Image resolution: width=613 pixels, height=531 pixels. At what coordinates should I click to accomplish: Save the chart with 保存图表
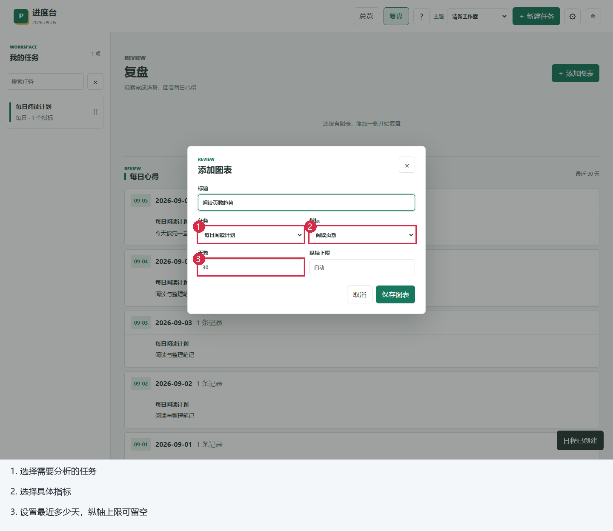[x=395, y=294]
